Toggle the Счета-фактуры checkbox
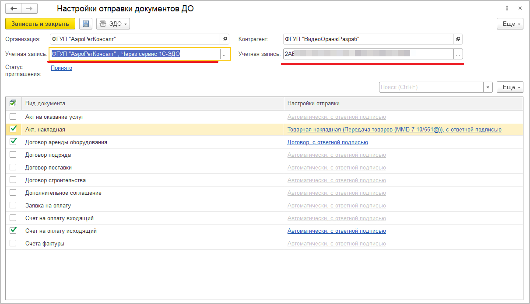The image size is (530, 304). [x=13, y=243]
